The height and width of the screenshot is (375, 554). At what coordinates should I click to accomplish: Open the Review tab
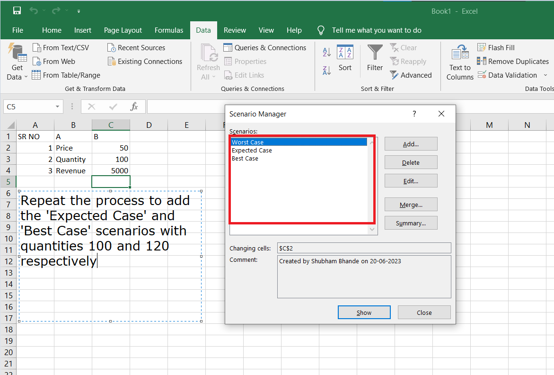click(235, 30)
